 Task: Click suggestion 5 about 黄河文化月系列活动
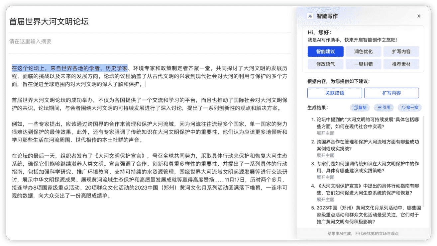(366, 215)
